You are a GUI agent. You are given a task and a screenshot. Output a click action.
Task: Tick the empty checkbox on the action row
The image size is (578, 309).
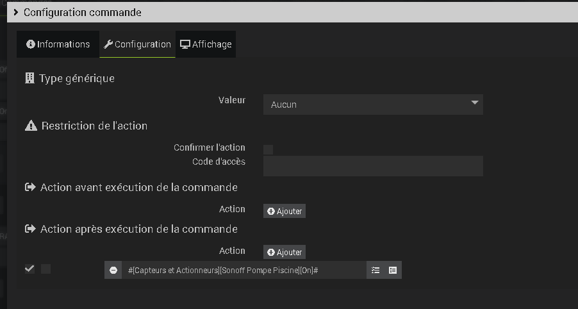45,269
